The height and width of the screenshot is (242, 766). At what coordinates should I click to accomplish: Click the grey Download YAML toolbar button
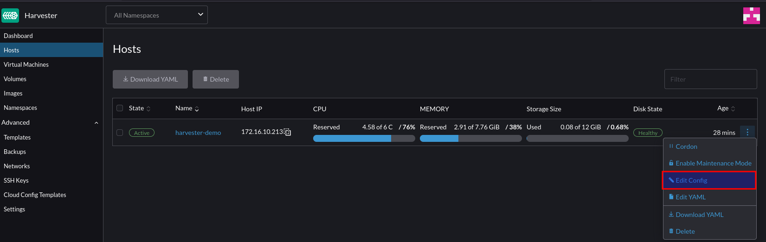[150, 79]
